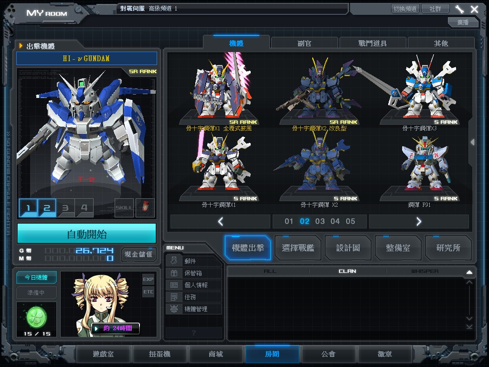Expand the chat window with up triangle

point(469,272)
